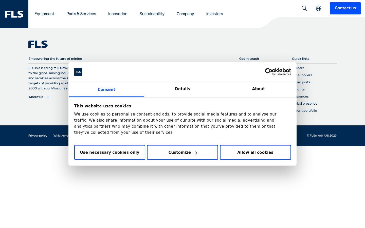
Task: Open the Privacy policy link
Action: 38,136
